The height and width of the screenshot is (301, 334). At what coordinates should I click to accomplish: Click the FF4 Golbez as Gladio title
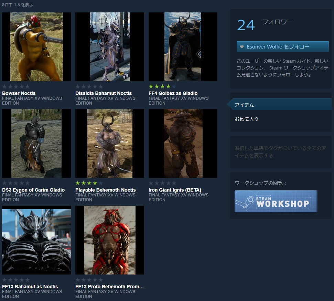click(x=173, y=93)
